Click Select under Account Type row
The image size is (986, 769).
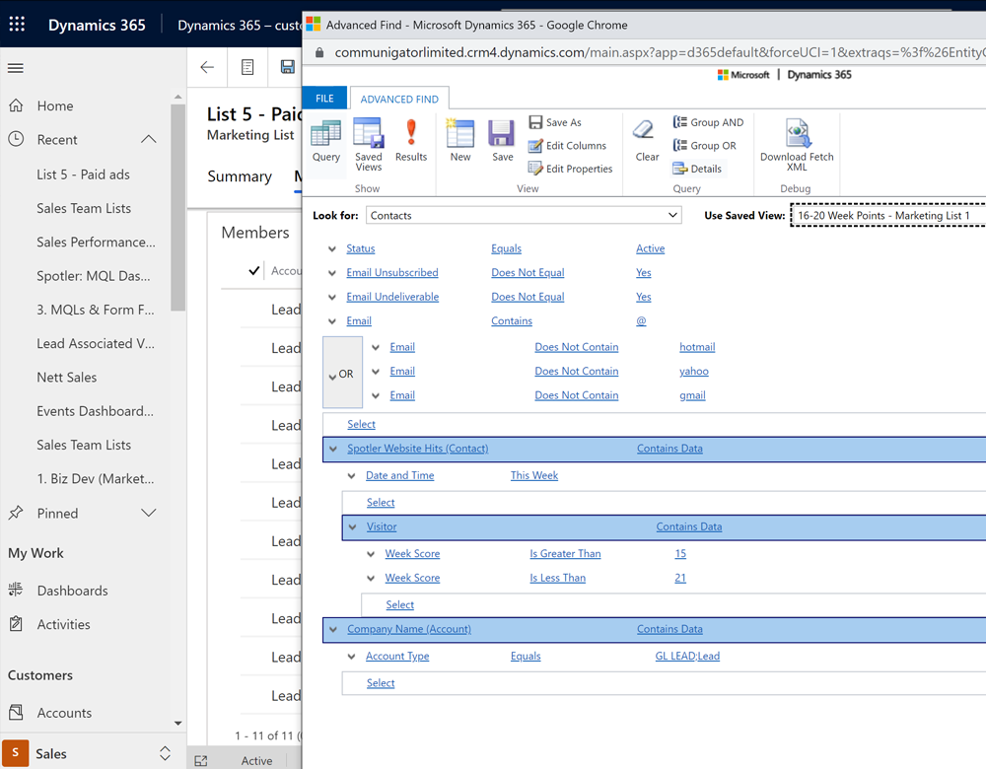[381, 683]
